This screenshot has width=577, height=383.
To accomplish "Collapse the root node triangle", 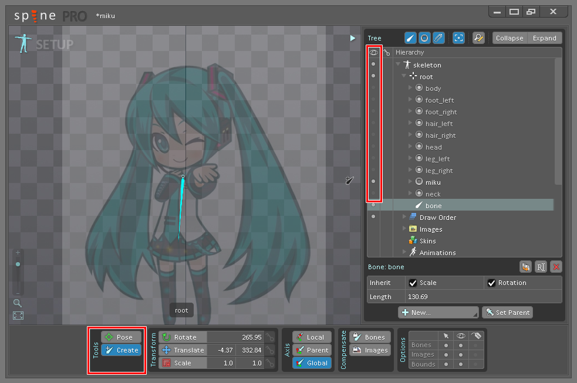I will [x=404, y=76].
